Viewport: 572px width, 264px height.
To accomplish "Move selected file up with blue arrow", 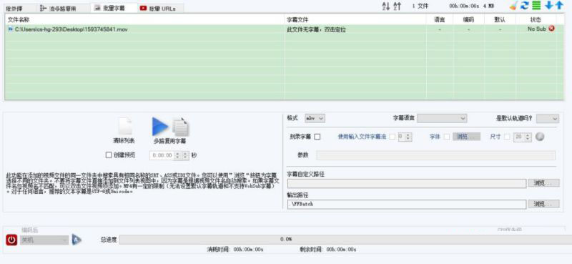I will click(x=559, y=6).
